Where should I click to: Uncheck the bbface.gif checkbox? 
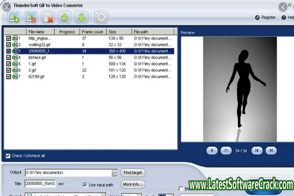9,58
